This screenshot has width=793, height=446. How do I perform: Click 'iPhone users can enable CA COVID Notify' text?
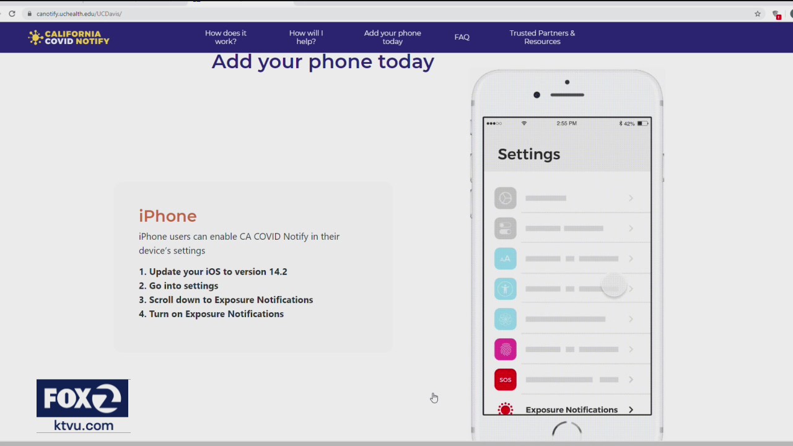(x=239, y=243)
